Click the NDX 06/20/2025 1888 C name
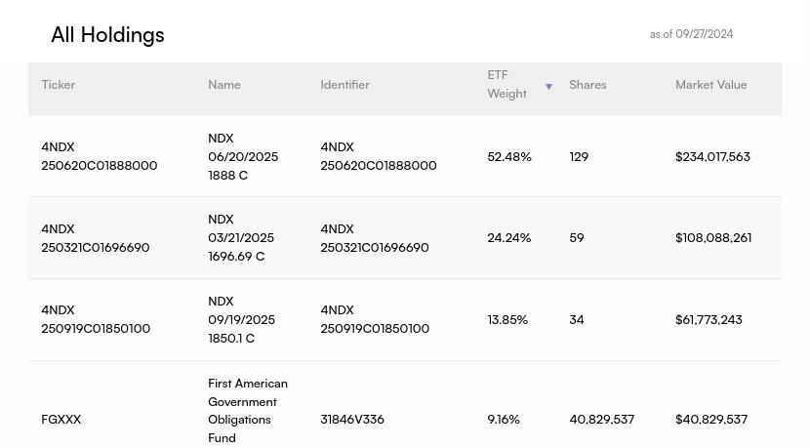Screen dimensions: 810x448 point(243,156)
